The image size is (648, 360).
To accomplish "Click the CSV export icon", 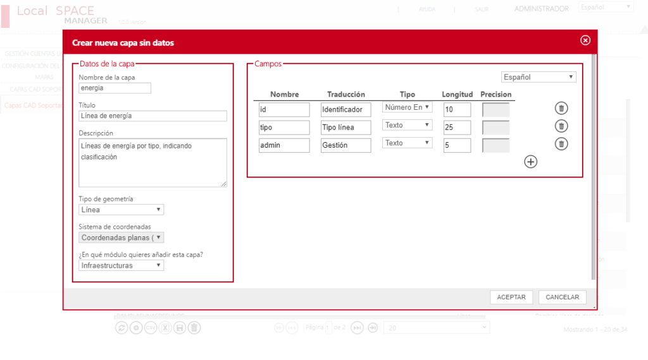I will 151,328.
